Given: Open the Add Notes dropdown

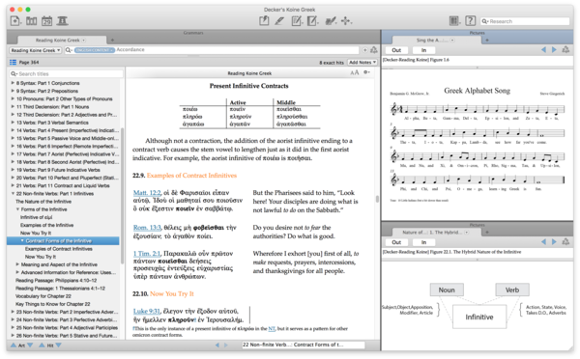Looking at the screenshot, I should click(362, 63).
